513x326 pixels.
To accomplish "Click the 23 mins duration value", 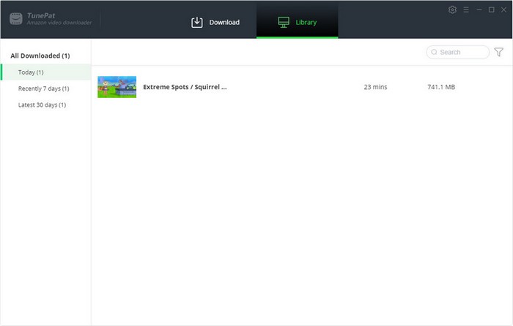I will coord(375,87).
